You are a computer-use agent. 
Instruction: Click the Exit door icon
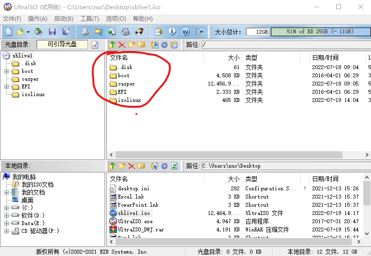pos(199,32)
